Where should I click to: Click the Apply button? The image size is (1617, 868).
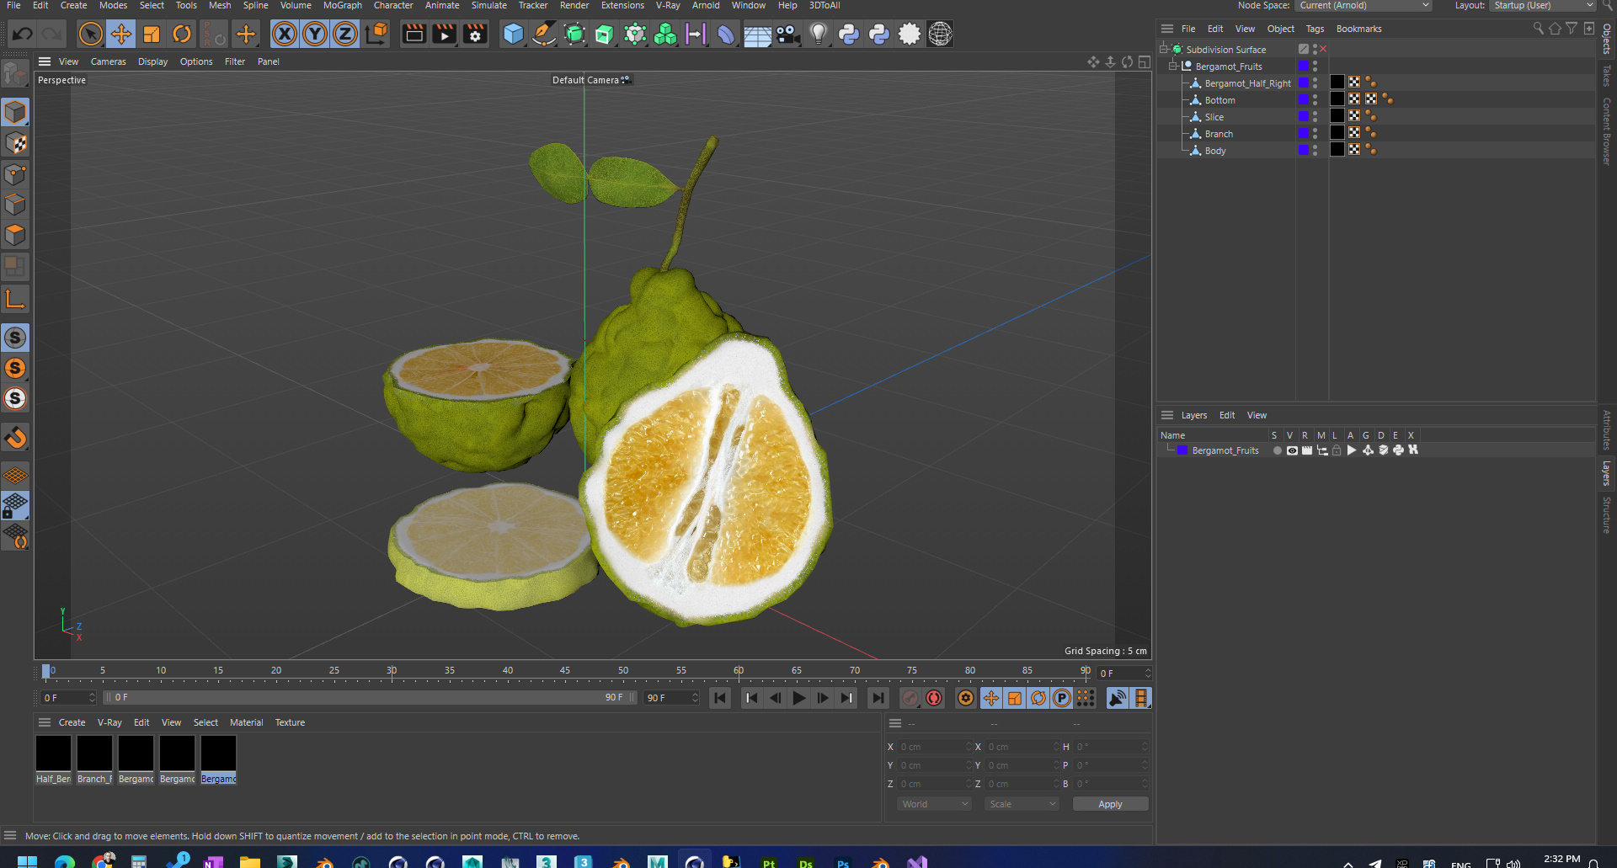pyautogui.click(x=1110, y=804)
